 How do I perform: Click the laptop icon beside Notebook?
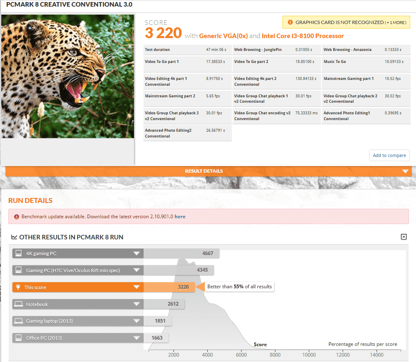point(18,304)
